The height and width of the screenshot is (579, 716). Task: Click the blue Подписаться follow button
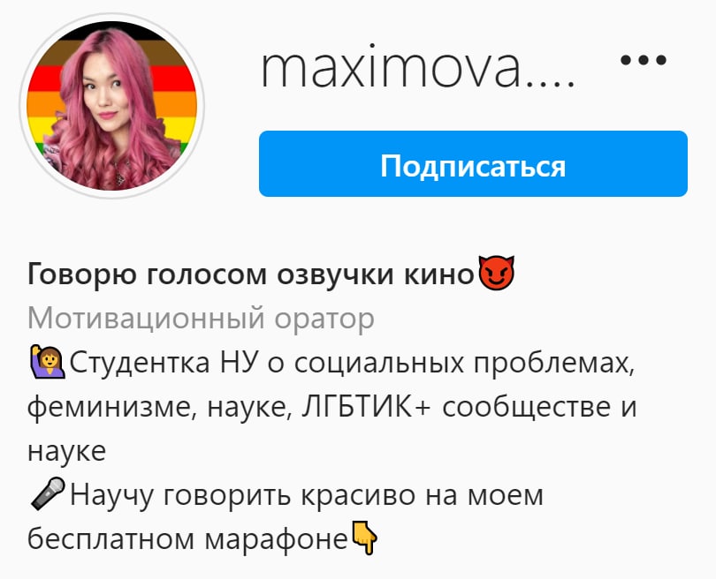473,163
